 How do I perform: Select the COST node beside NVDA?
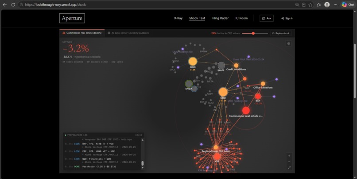click(194, 89)
